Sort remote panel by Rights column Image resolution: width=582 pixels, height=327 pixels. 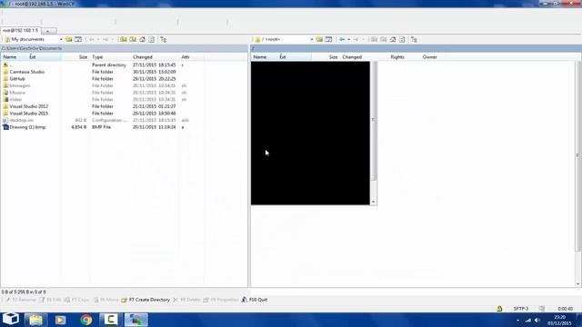pyautogui.click(x=397, y=57)
